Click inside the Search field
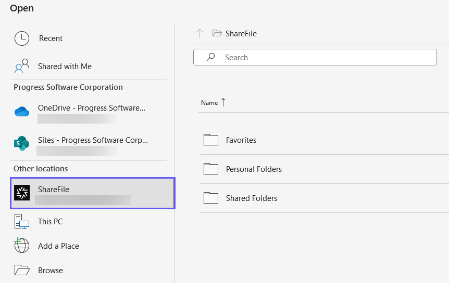 (x=315, y=57)
